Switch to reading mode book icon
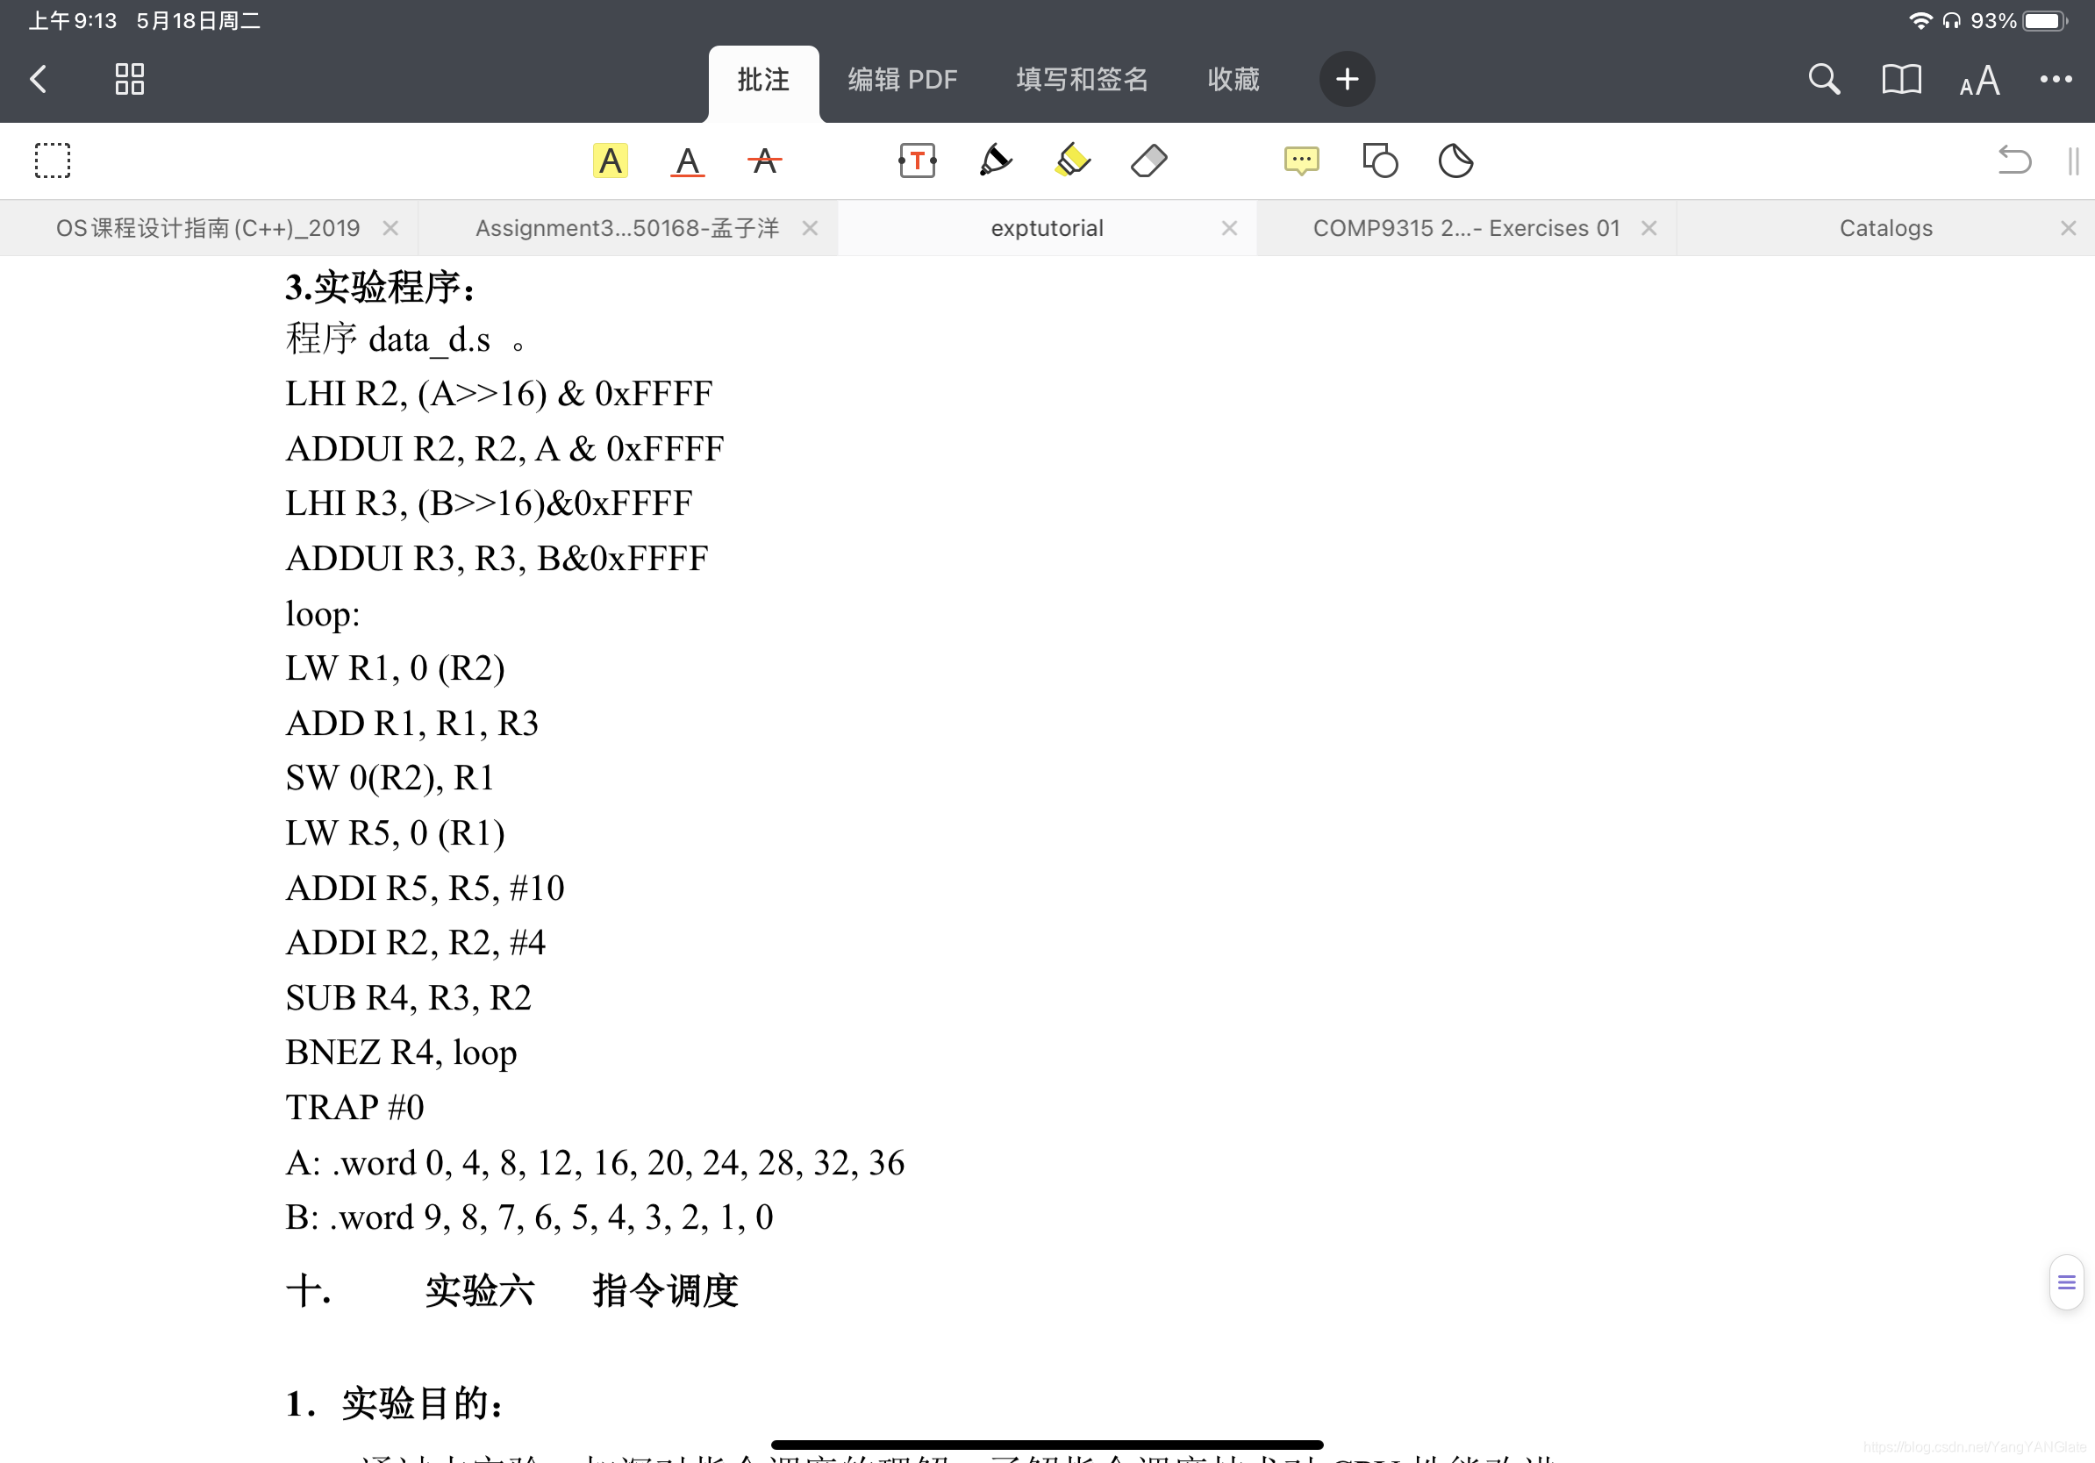Image resolution: width=2095 pixels, height=1463 pixels. [1902, 79]
